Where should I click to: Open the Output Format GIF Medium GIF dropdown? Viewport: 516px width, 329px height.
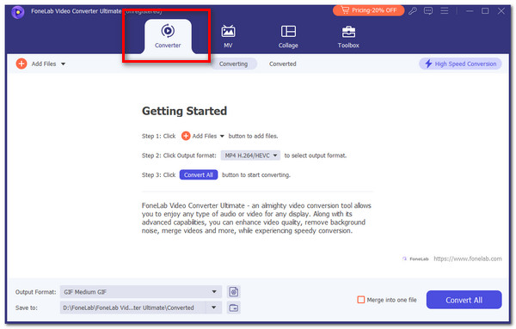(141, 292)
